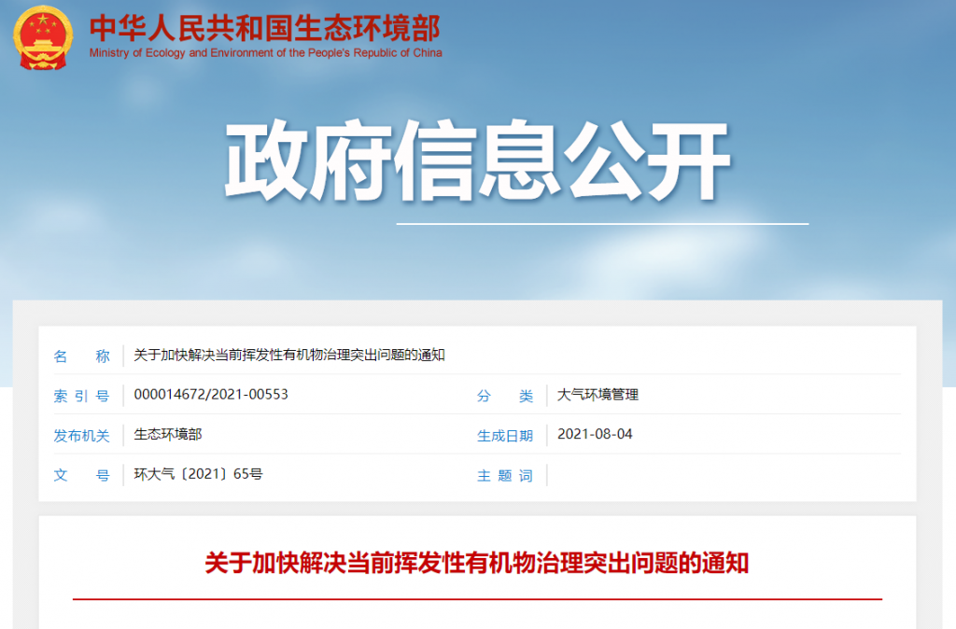This screenshot has height=629, width=956.
Task: Click the 政府信息公开 banner heading
Action: coord(477,164)
